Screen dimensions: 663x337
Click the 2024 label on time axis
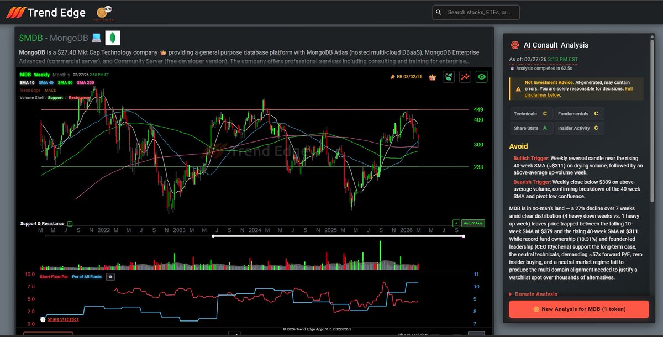255,230
